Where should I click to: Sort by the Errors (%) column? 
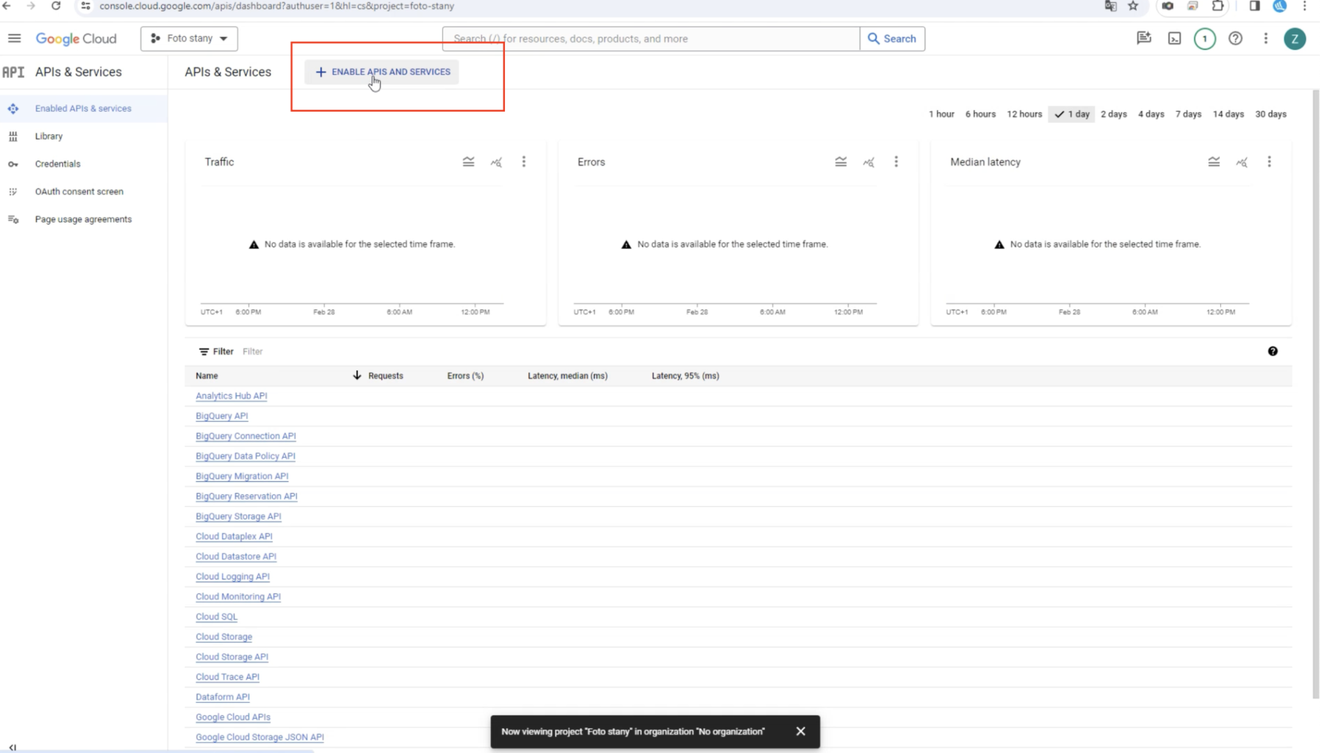465,376
